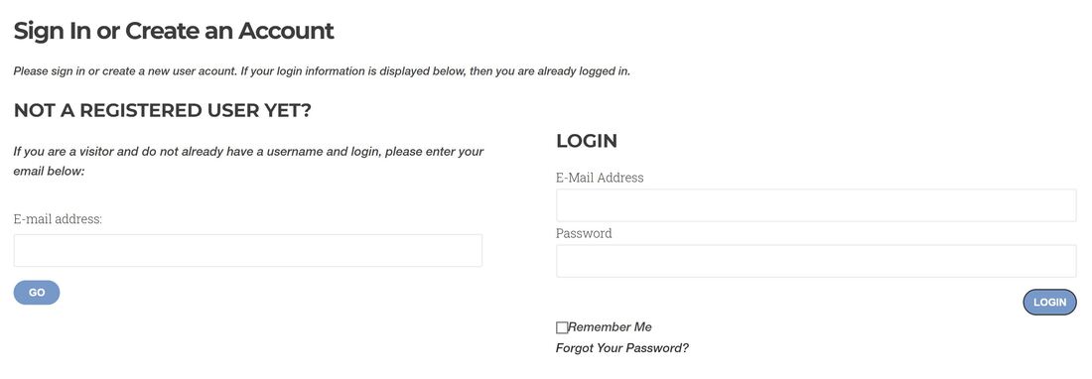Click the Remember Me label text
The height and width of the screenshot is (379, 1092).
611,326
